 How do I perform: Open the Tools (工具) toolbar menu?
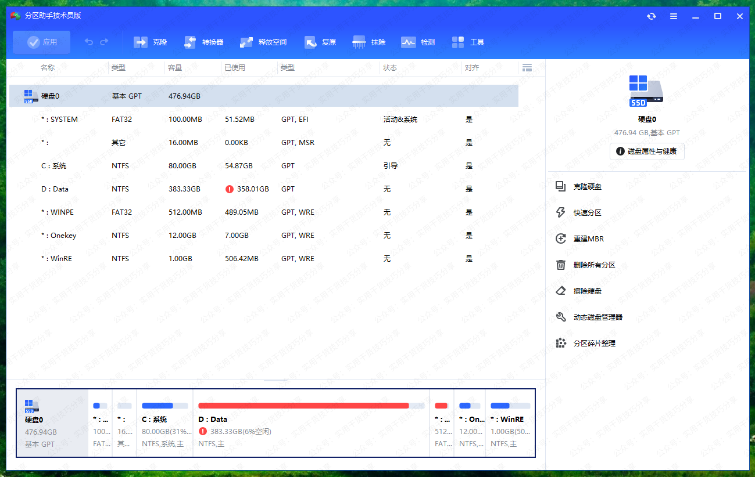pos(458,42)
